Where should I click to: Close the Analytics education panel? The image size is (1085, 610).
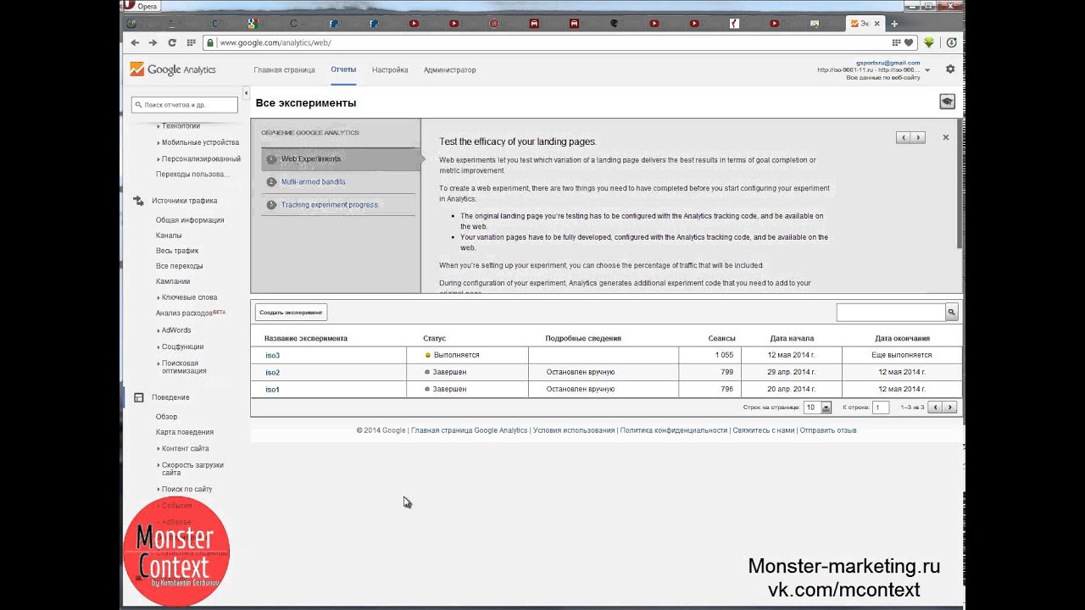(946, 137)
